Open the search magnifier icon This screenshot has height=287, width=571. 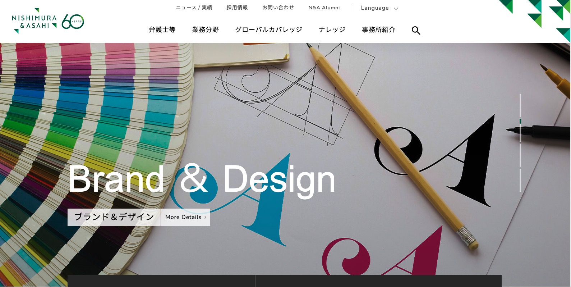pyautogui.click(x=416, y=31)
